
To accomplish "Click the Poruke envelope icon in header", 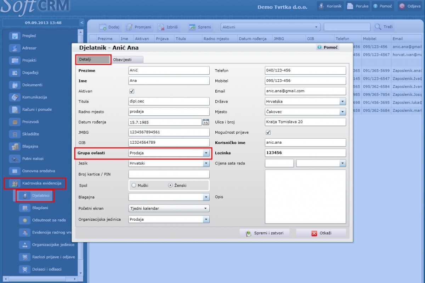I will [x=350, y=6].
